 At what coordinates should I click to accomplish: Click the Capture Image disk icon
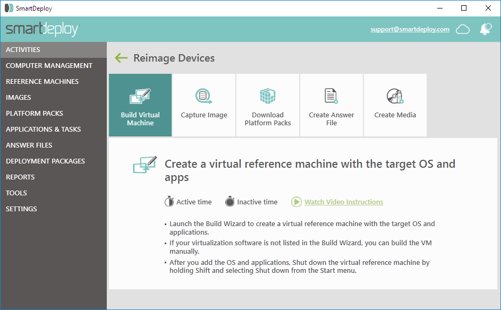coord(204,96)
